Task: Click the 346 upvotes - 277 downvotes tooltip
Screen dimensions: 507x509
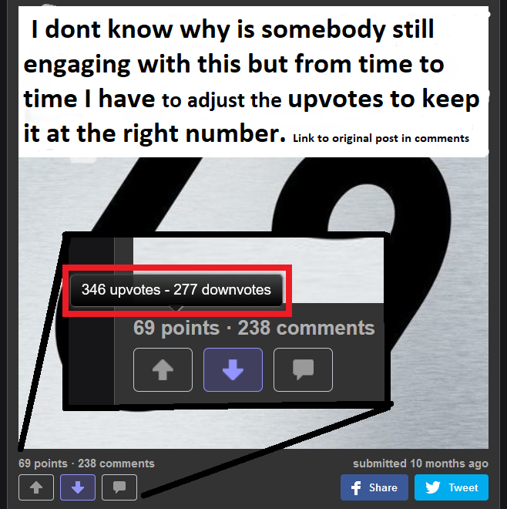Action: (176, 290)
